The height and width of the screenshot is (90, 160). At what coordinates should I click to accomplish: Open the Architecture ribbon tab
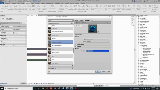pos(7,3)
